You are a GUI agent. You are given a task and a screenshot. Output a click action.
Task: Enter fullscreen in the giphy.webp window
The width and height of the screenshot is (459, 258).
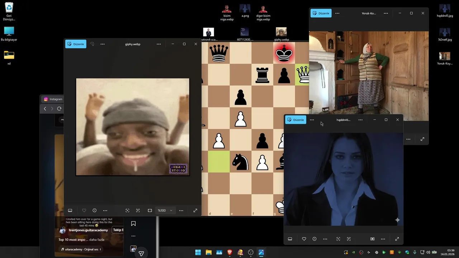click(x=195, y=210)
